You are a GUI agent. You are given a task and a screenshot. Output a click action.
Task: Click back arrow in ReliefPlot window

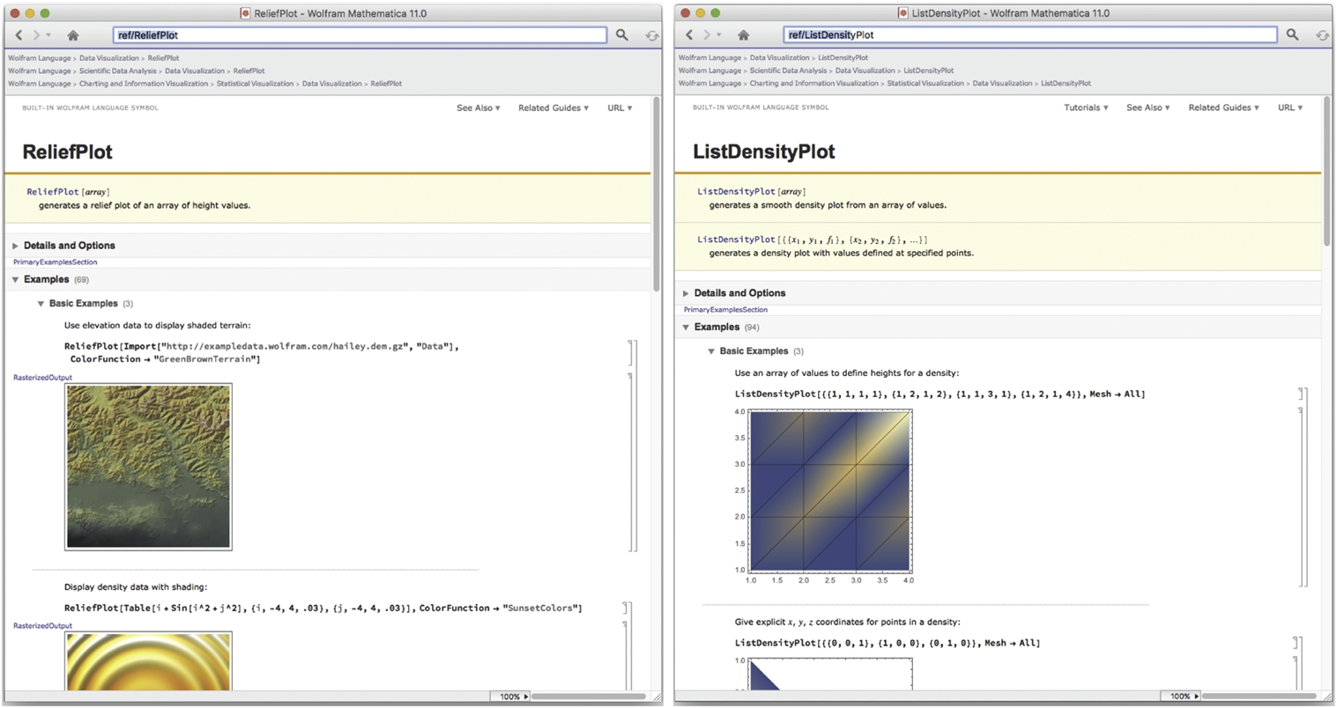pyautogui.click(x=19, y=35)
